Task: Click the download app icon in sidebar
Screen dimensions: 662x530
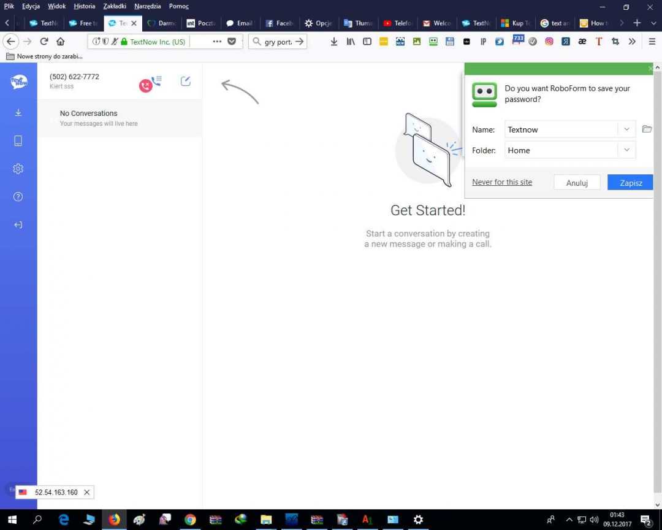Action: 18,112
